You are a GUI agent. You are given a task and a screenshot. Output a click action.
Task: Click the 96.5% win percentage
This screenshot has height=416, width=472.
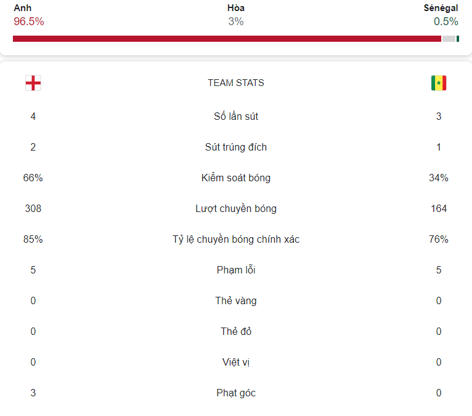tap(29, 22)
